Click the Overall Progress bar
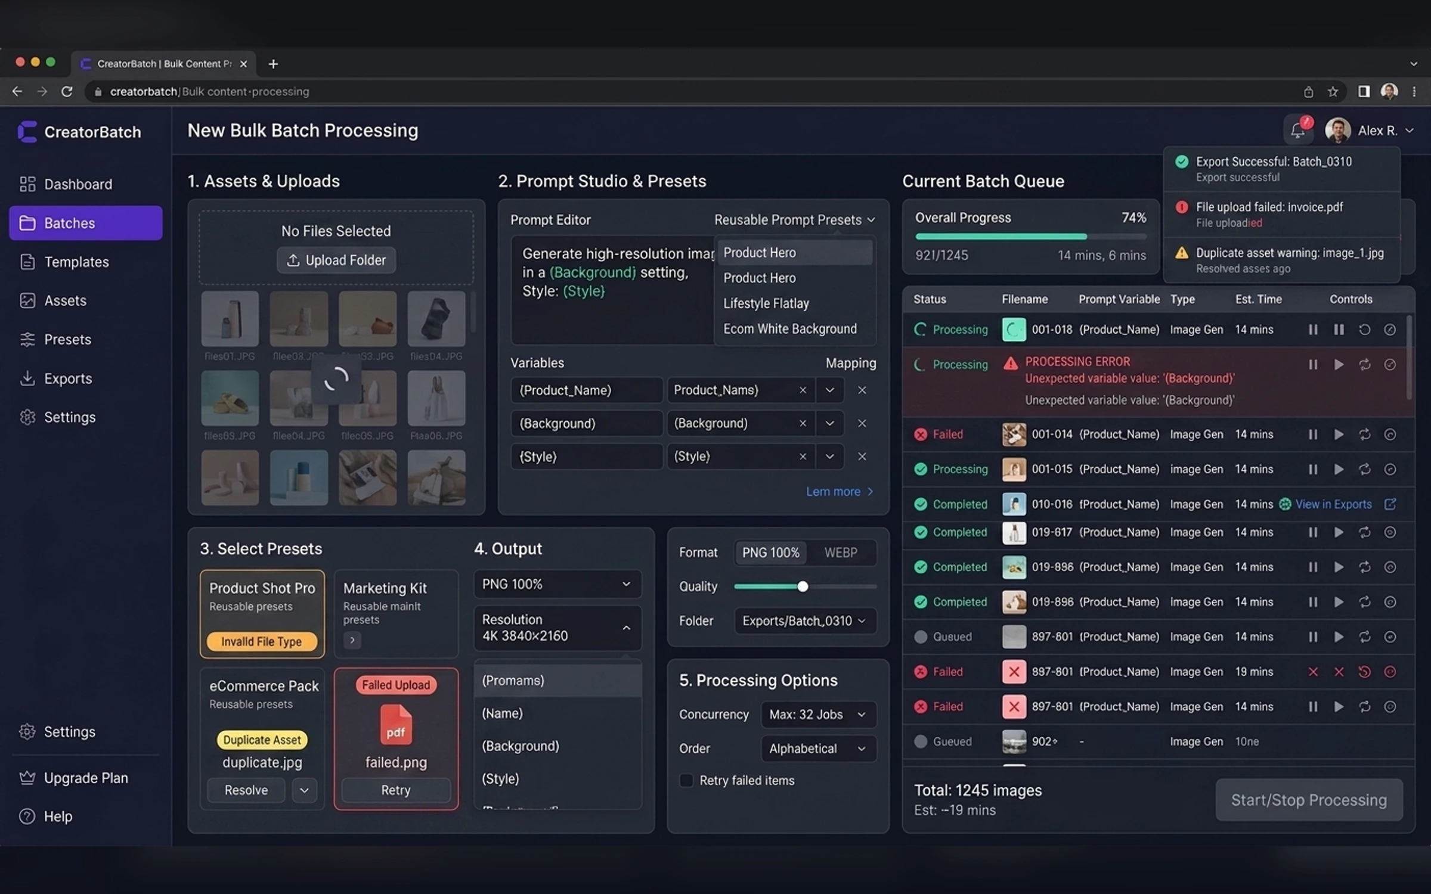Image resolution: width=1431 pixels, height=894 pixels. point(1030,237)
